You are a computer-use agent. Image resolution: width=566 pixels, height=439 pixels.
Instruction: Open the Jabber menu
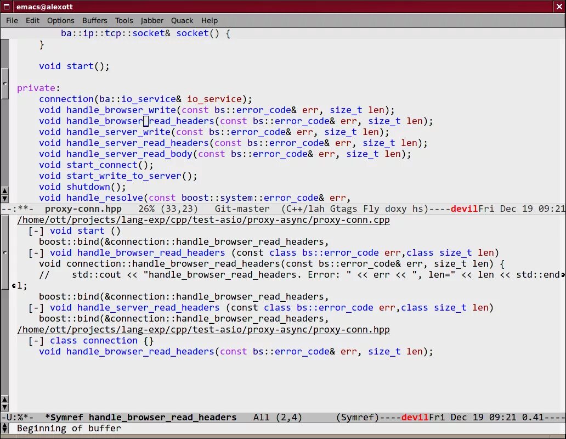pos(152,21)
